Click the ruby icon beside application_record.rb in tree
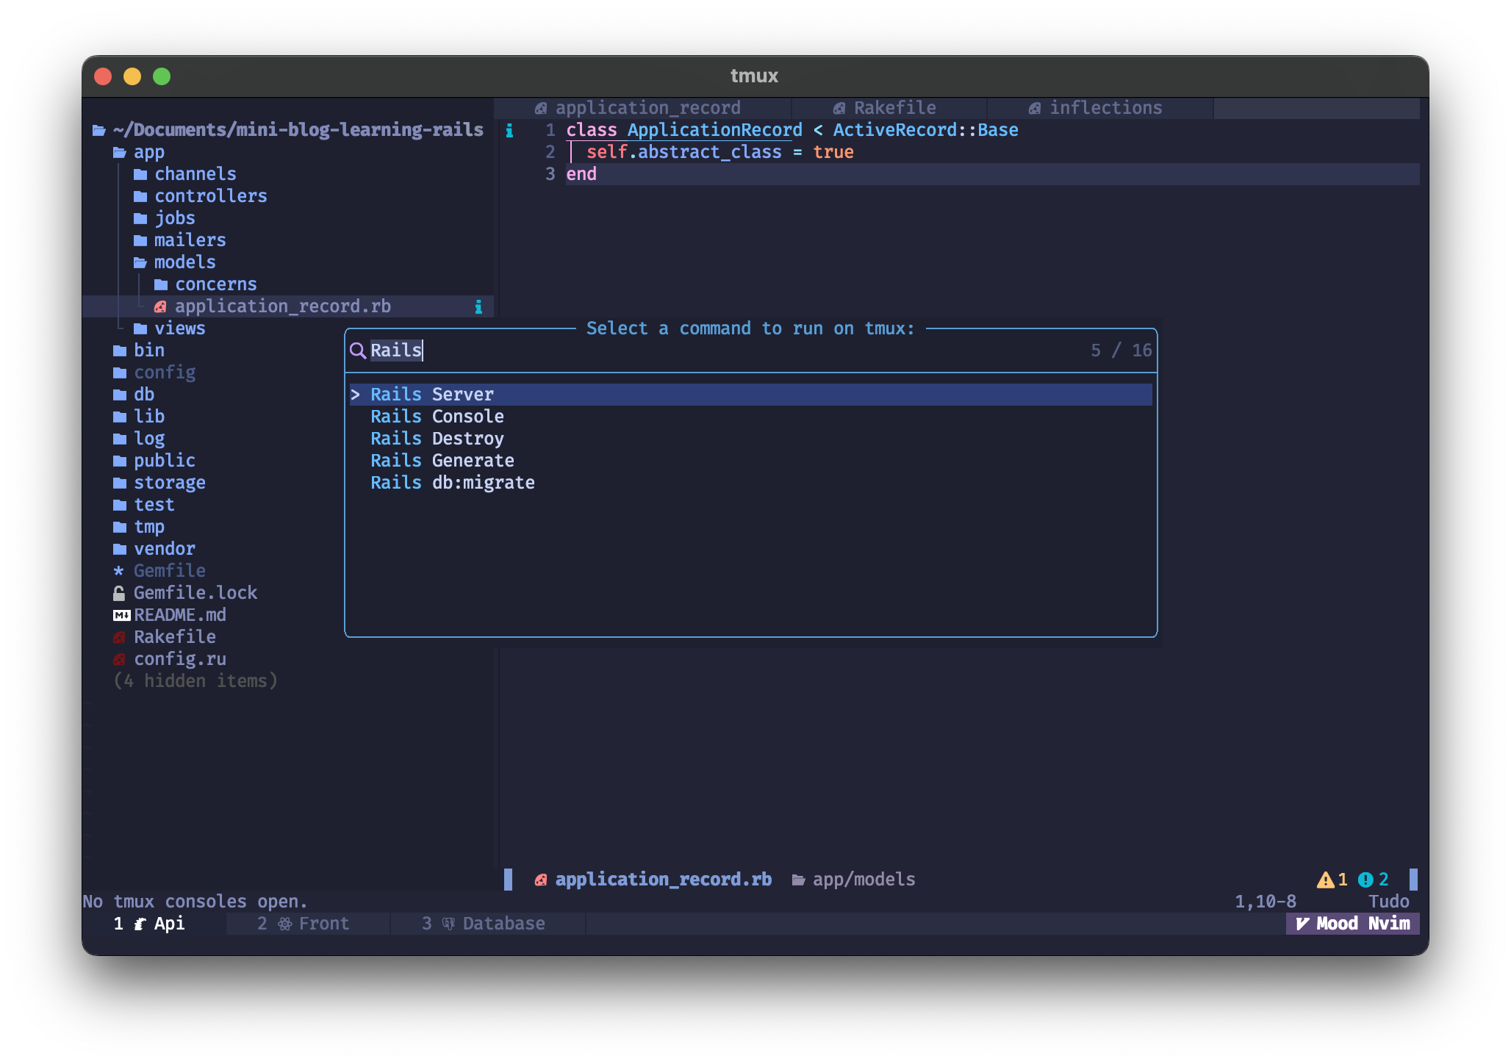1511x1064 pixels. [x=160, y=306]
